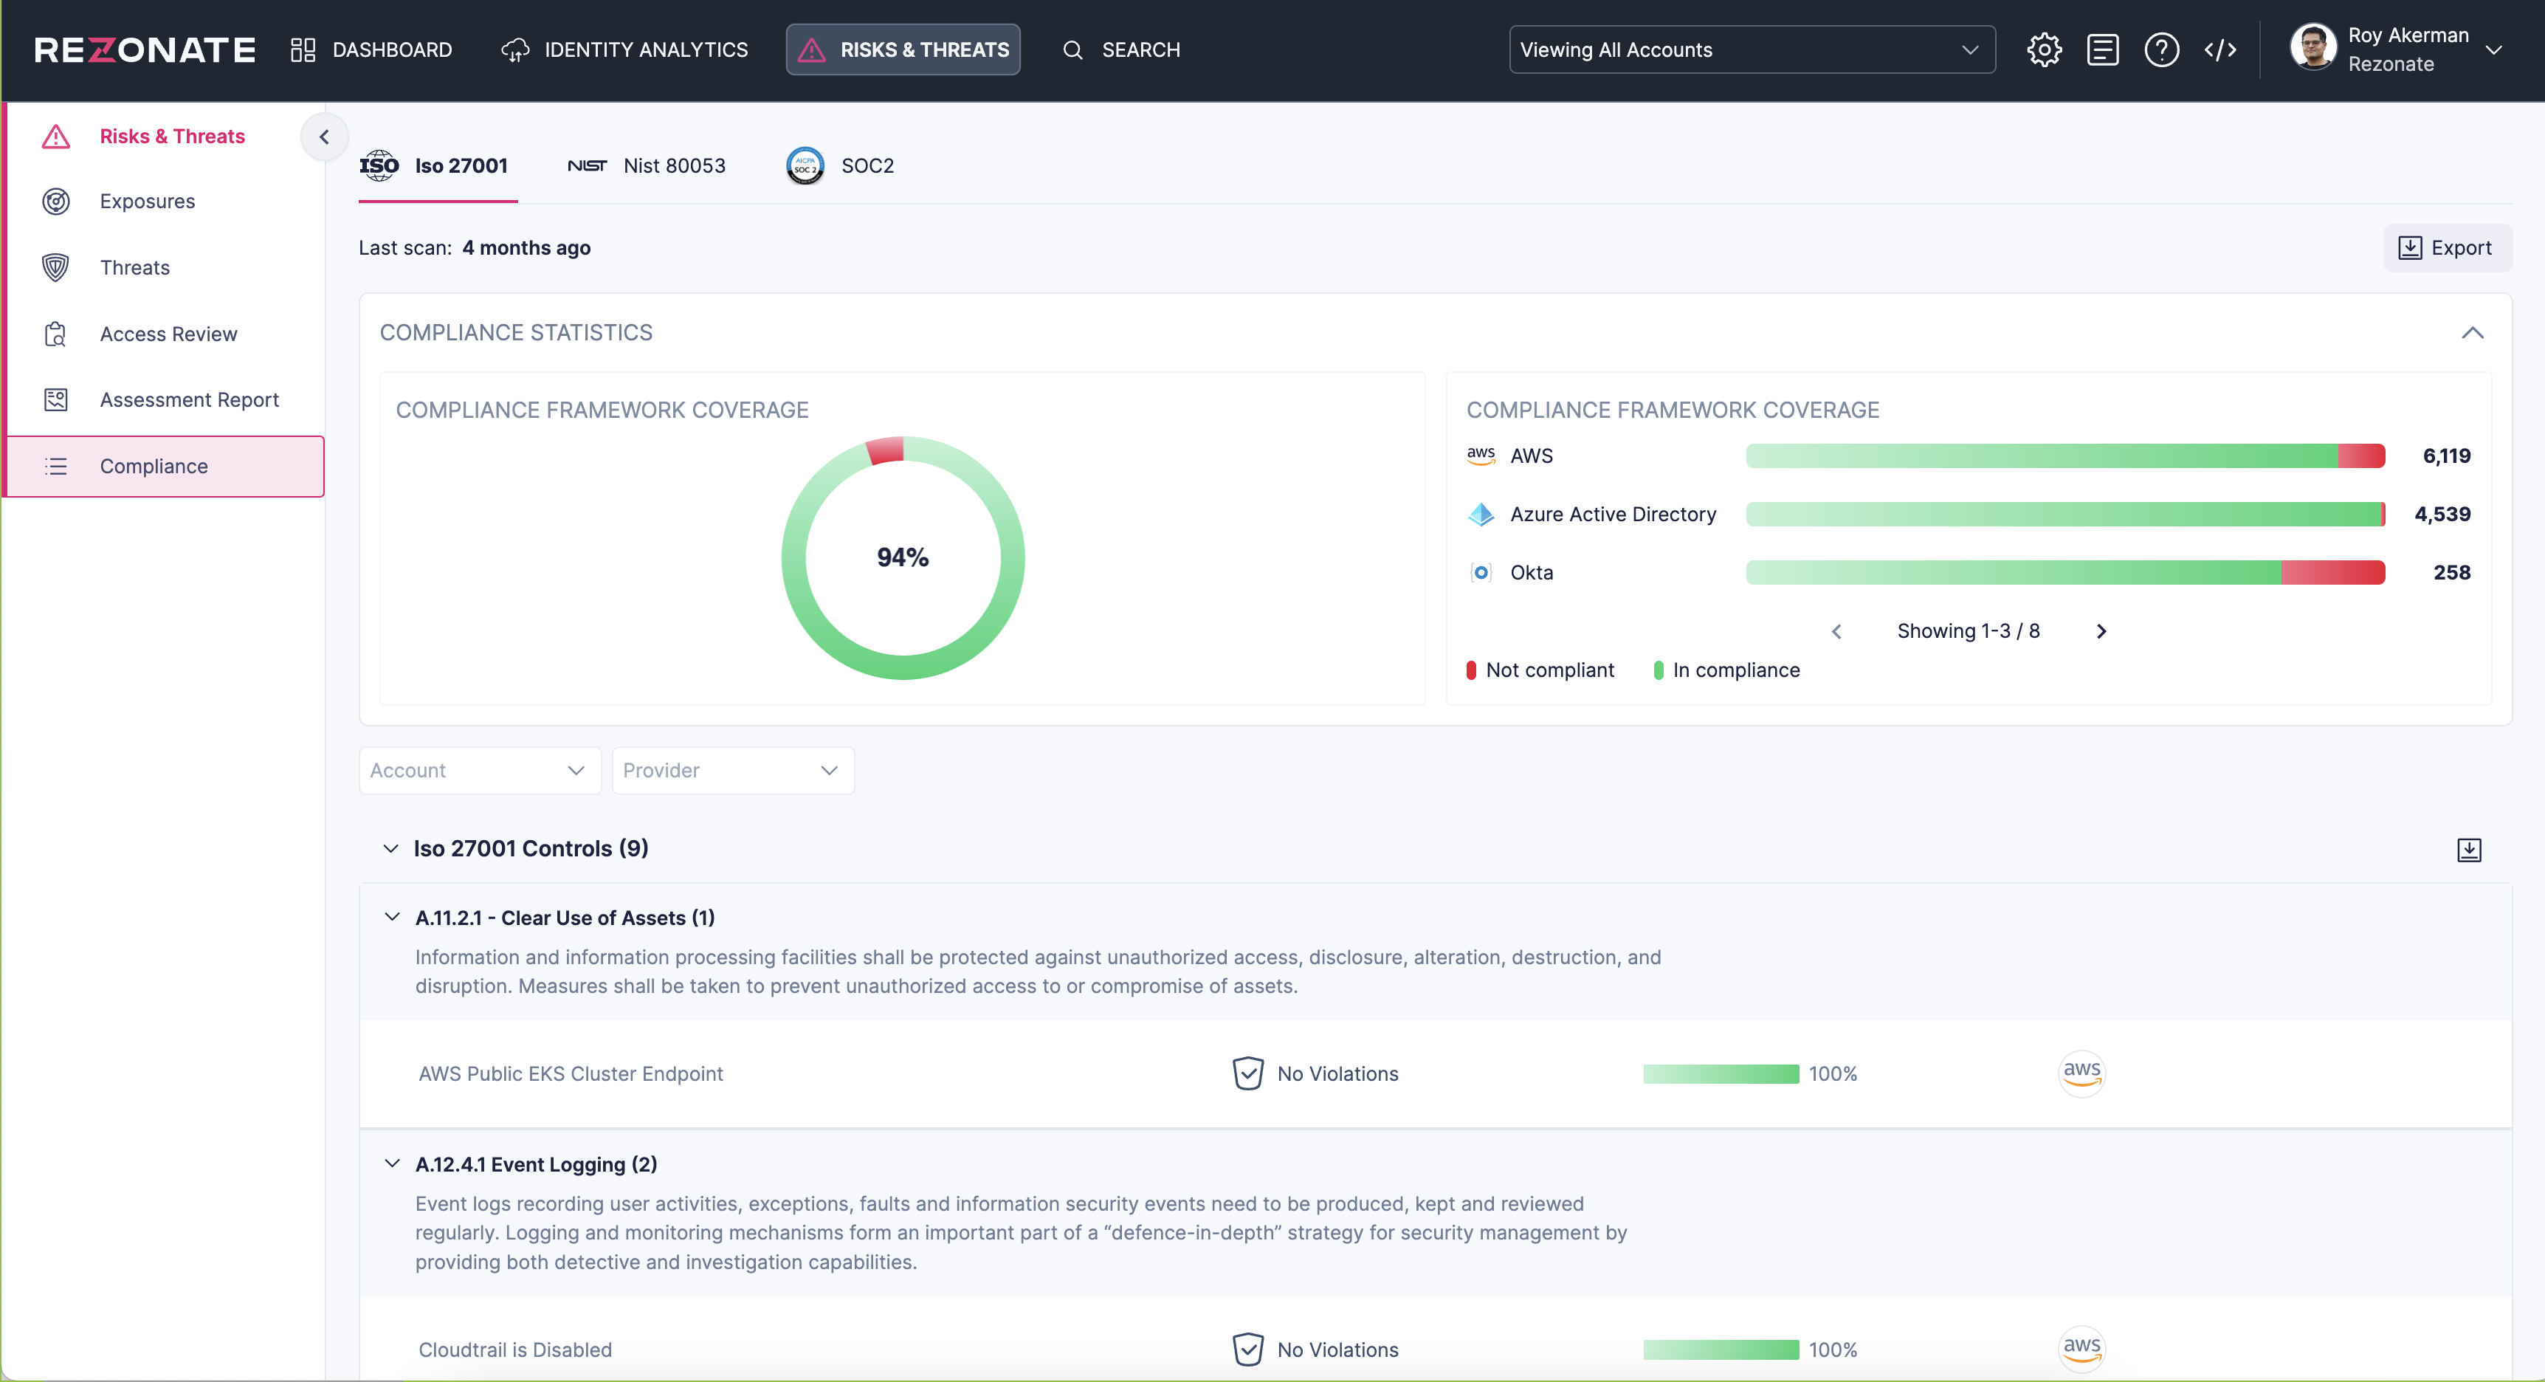
Task: Collapse A.12.4.1 Event Logging control
Action: [x=392, y=1163]
